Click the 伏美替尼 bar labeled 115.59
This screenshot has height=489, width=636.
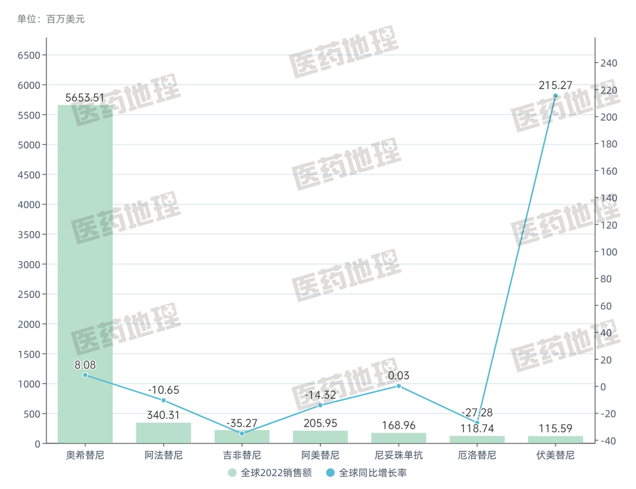pyautogui.click(x=555, y=440)
